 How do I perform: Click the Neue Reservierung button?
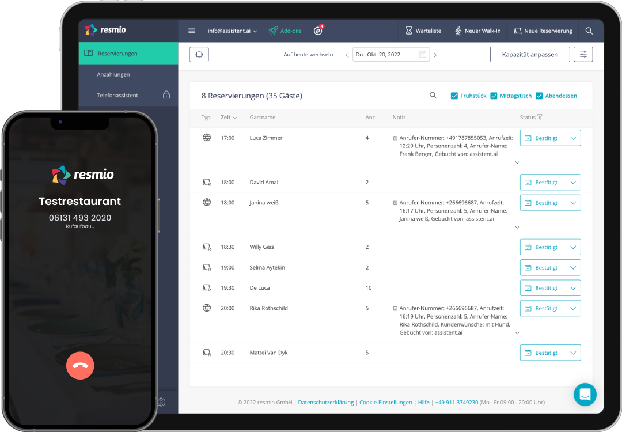tap(543, 31)
